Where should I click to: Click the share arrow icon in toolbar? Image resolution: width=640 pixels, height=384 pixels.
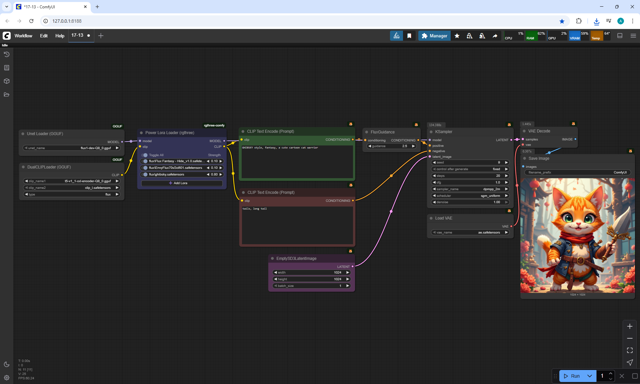click(x=495, y=36)
